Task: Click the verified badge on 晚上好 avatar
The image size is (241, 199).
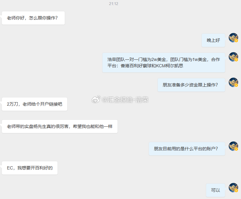Action: [236, 41]
